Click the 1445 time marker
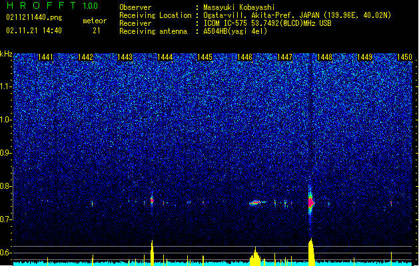Viewport: 419px width, 266px height. (x=205, y=57)
